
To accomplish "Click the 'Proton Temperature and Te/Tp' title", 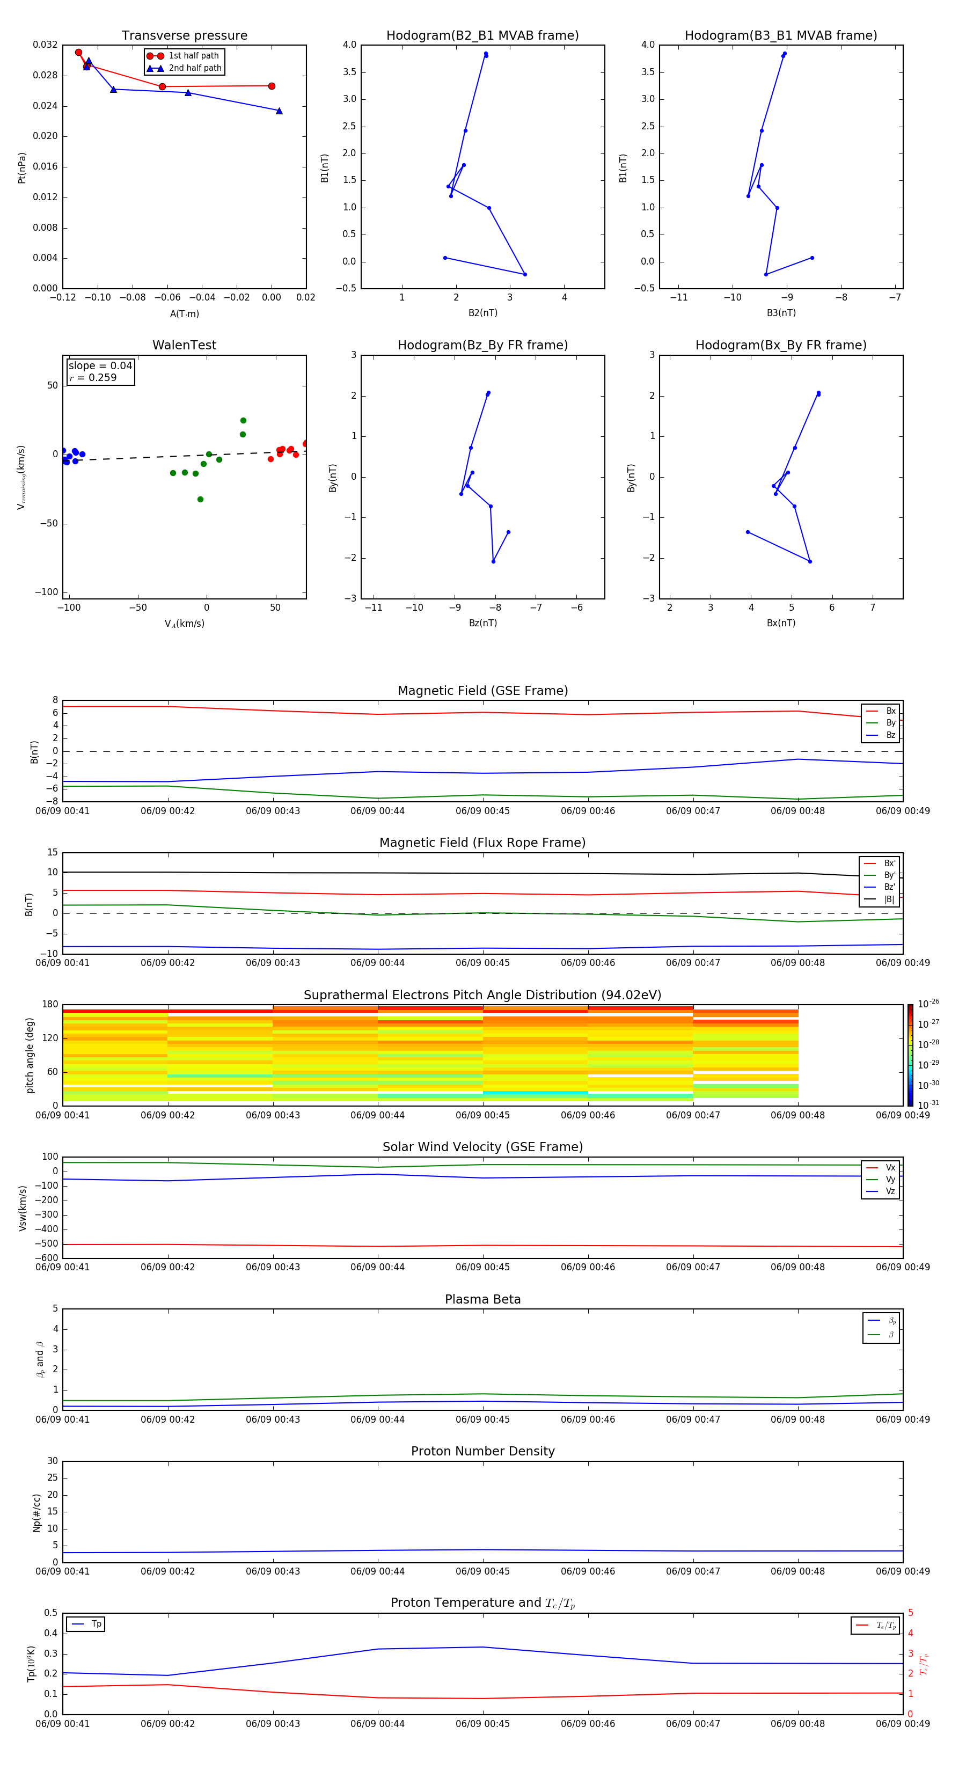I will [482, 1603].
